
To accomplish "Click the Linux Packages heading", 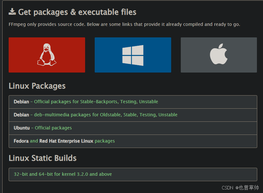I will (37, 86).
